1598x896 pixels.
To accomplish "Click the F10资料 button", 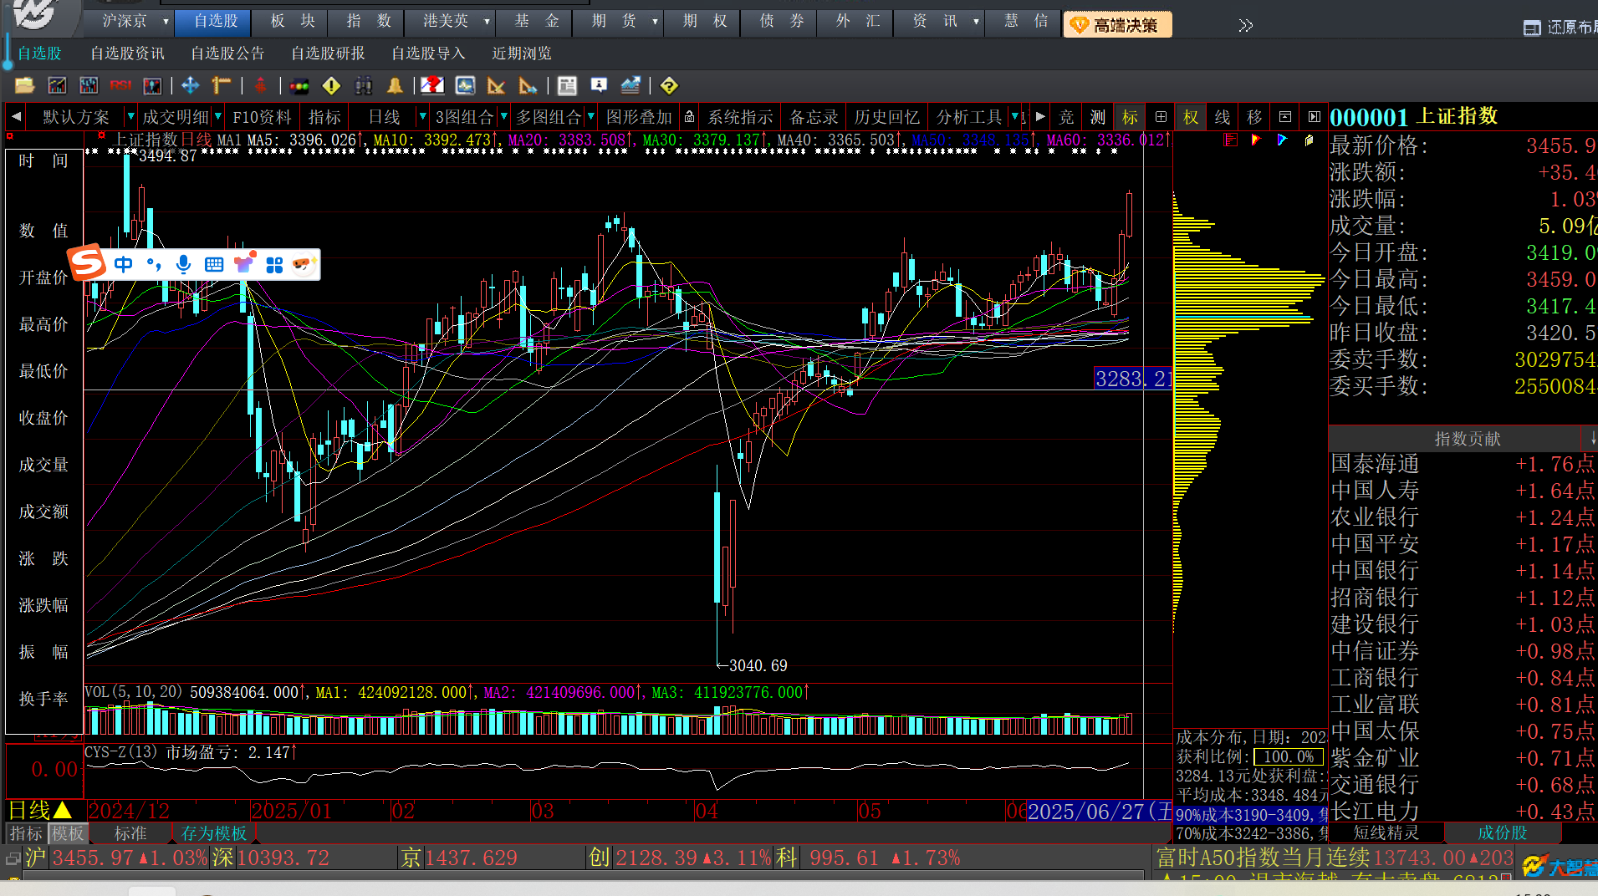I will point(262,117).
